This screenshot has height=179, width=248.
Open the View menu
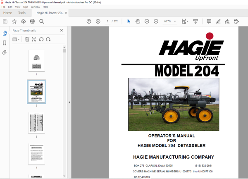pyautogui.click(x=17, y=7)
